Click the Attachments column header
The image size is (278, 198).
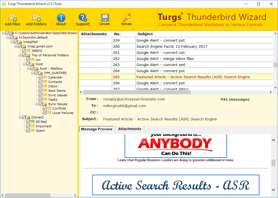tap(95, 34)
